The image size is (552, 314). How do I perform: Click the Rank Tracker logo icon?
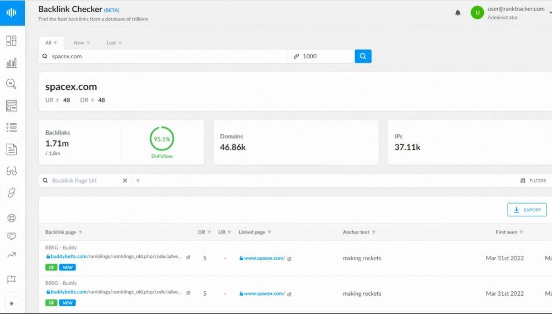(12, 13)
